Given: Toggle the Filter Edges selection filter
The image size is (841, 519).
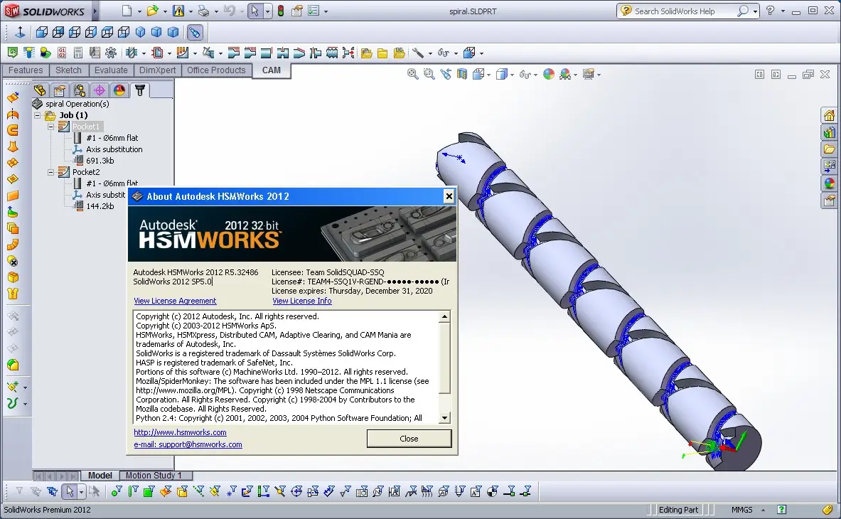Looking at the screenshot, I should pos(132,491).
